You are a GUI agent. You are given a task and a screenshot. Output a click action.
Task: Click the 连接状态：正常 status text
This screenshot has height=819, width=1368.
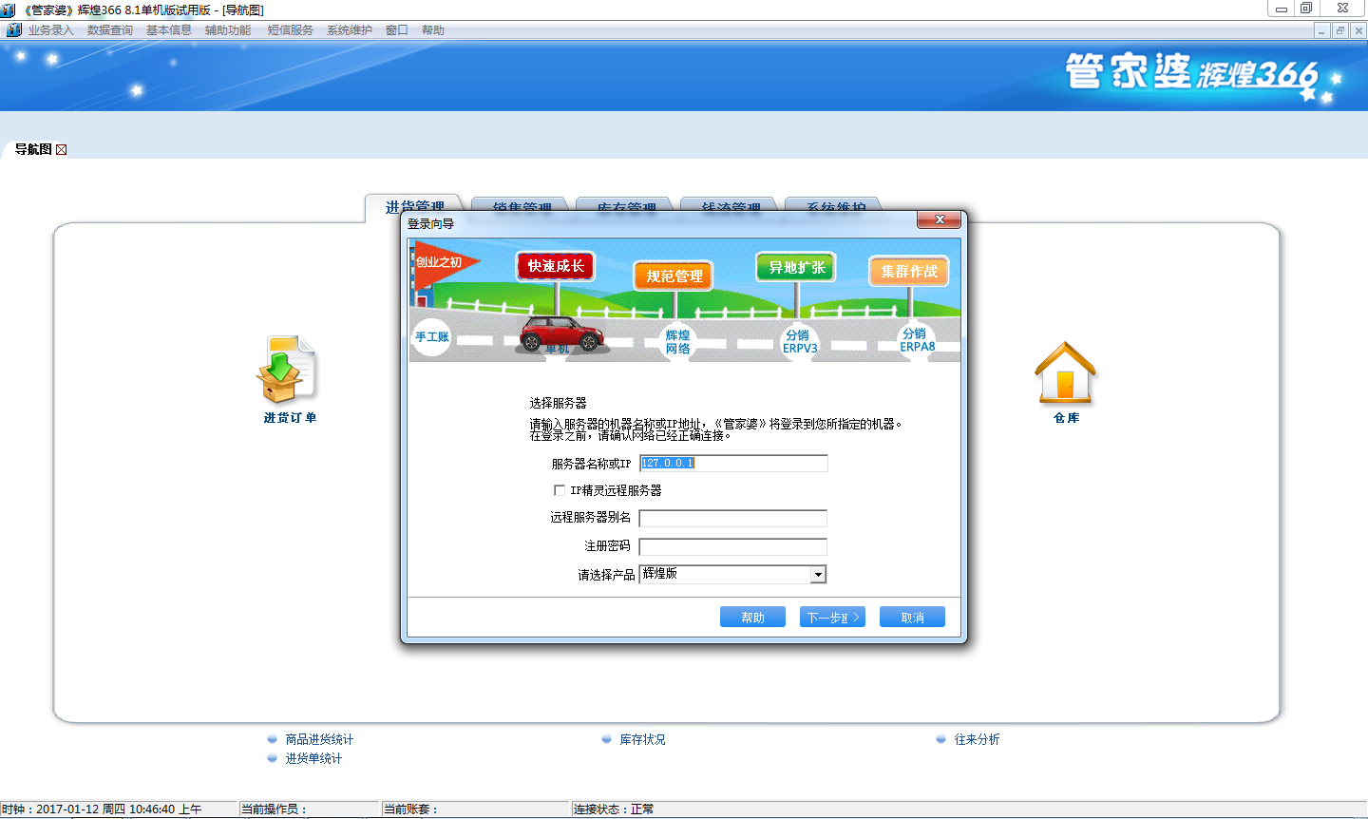(x=614, y=809)
